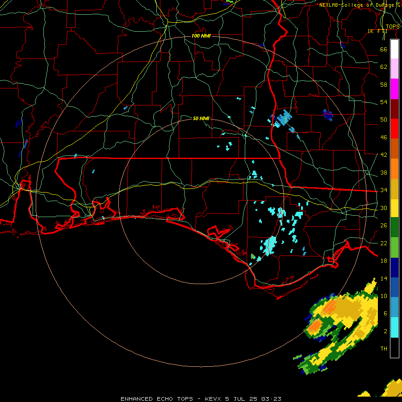Pick the dark orange legend swatch
The width and height of the screenshot is (402, 402).
pyautogui.click(x=394, y=149)
